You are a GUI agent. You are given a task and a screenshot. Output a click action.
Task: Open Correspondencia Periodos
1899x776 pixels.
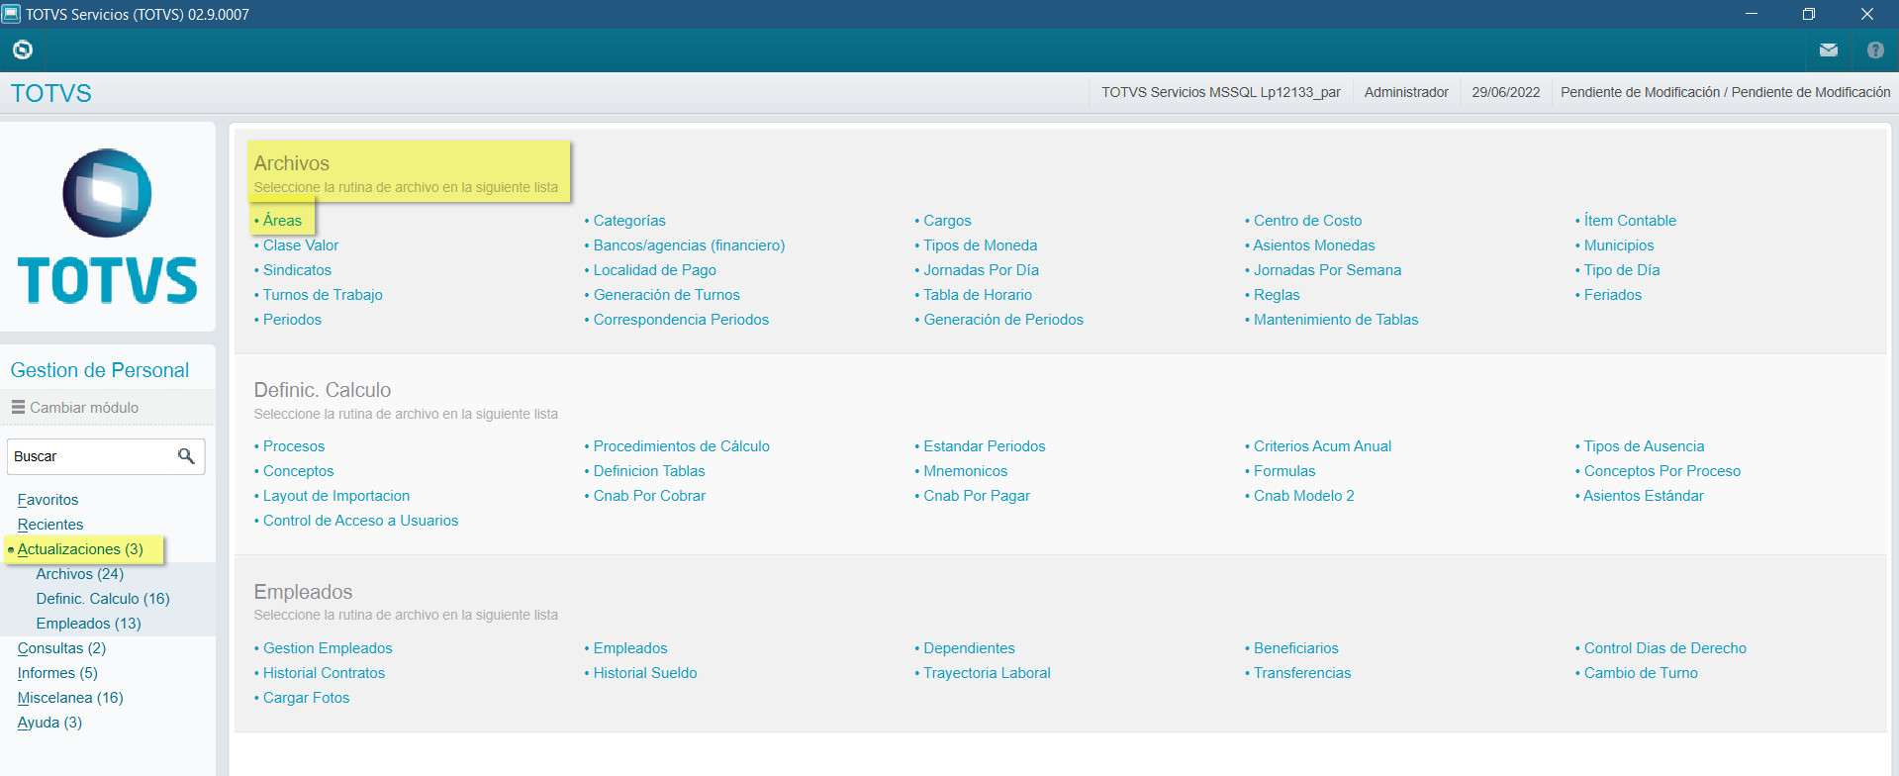coord(681,320)
